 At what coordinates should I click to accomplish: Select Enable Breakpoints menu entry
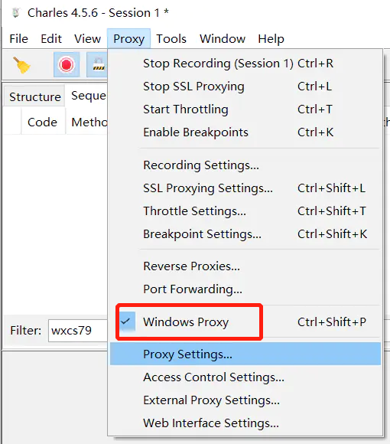(245, 132)
